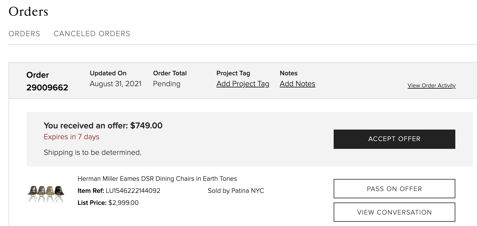Click the offer amount $749.00 text
Viewport: 477px width, 226px height.
(x=146, y=126)
